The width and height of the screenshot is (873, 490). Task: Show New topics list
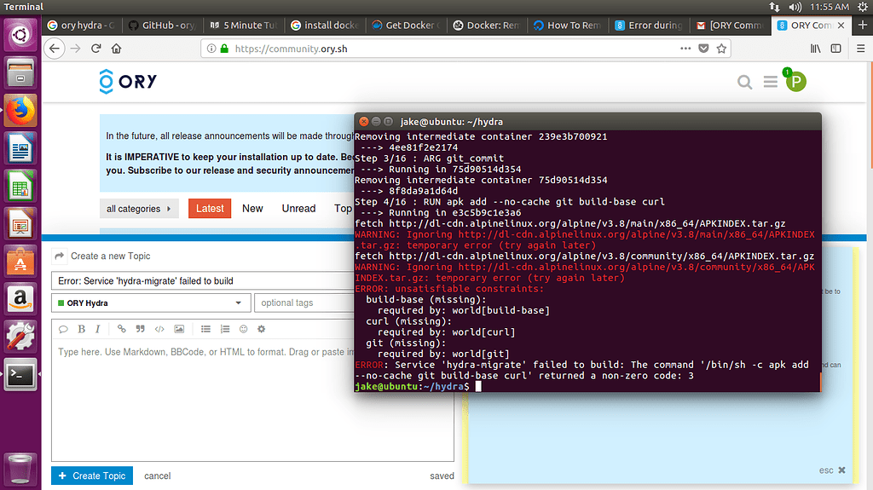[x=252, y=209]
